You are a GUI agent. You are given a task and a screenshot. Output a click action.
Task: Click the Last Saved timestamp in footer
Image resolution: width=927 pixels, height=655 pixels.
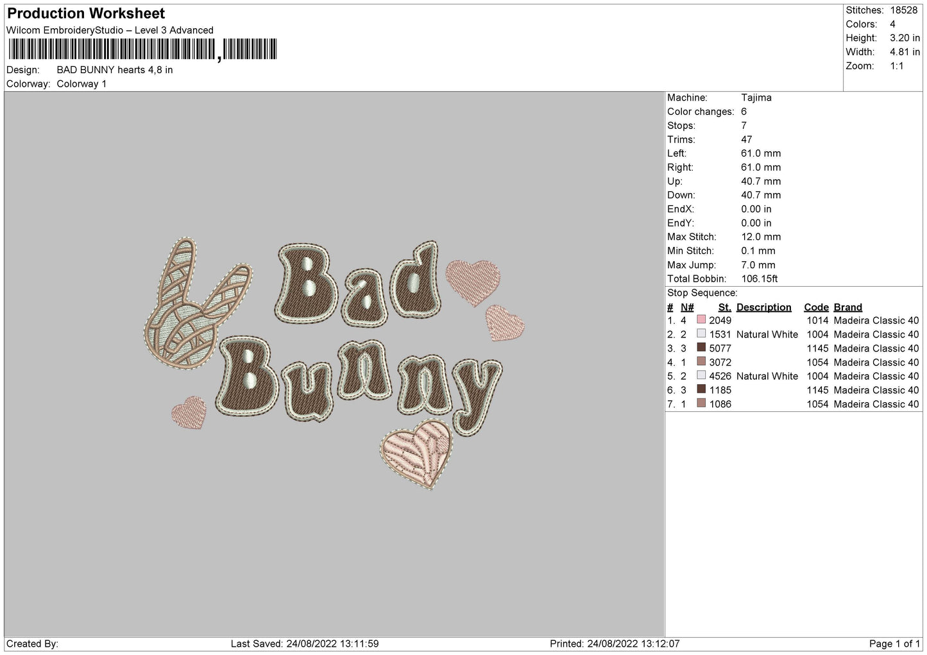click(305, 643)
